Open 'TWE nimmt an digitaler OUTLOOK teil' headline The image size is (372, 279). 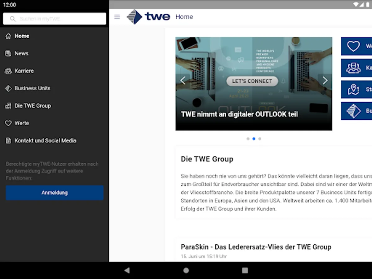click(239, 114)
